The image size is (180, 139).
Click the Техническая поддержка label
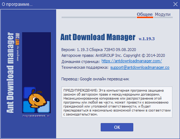(x=85, y=67)
